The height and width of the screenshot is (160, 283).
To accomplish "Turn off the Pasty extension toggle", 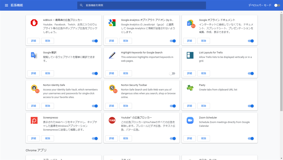I will click(251, 106).
